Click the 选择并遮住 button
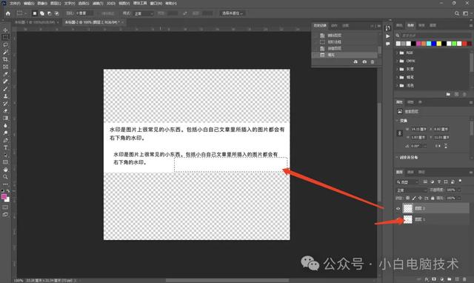 tap(233, 13)
